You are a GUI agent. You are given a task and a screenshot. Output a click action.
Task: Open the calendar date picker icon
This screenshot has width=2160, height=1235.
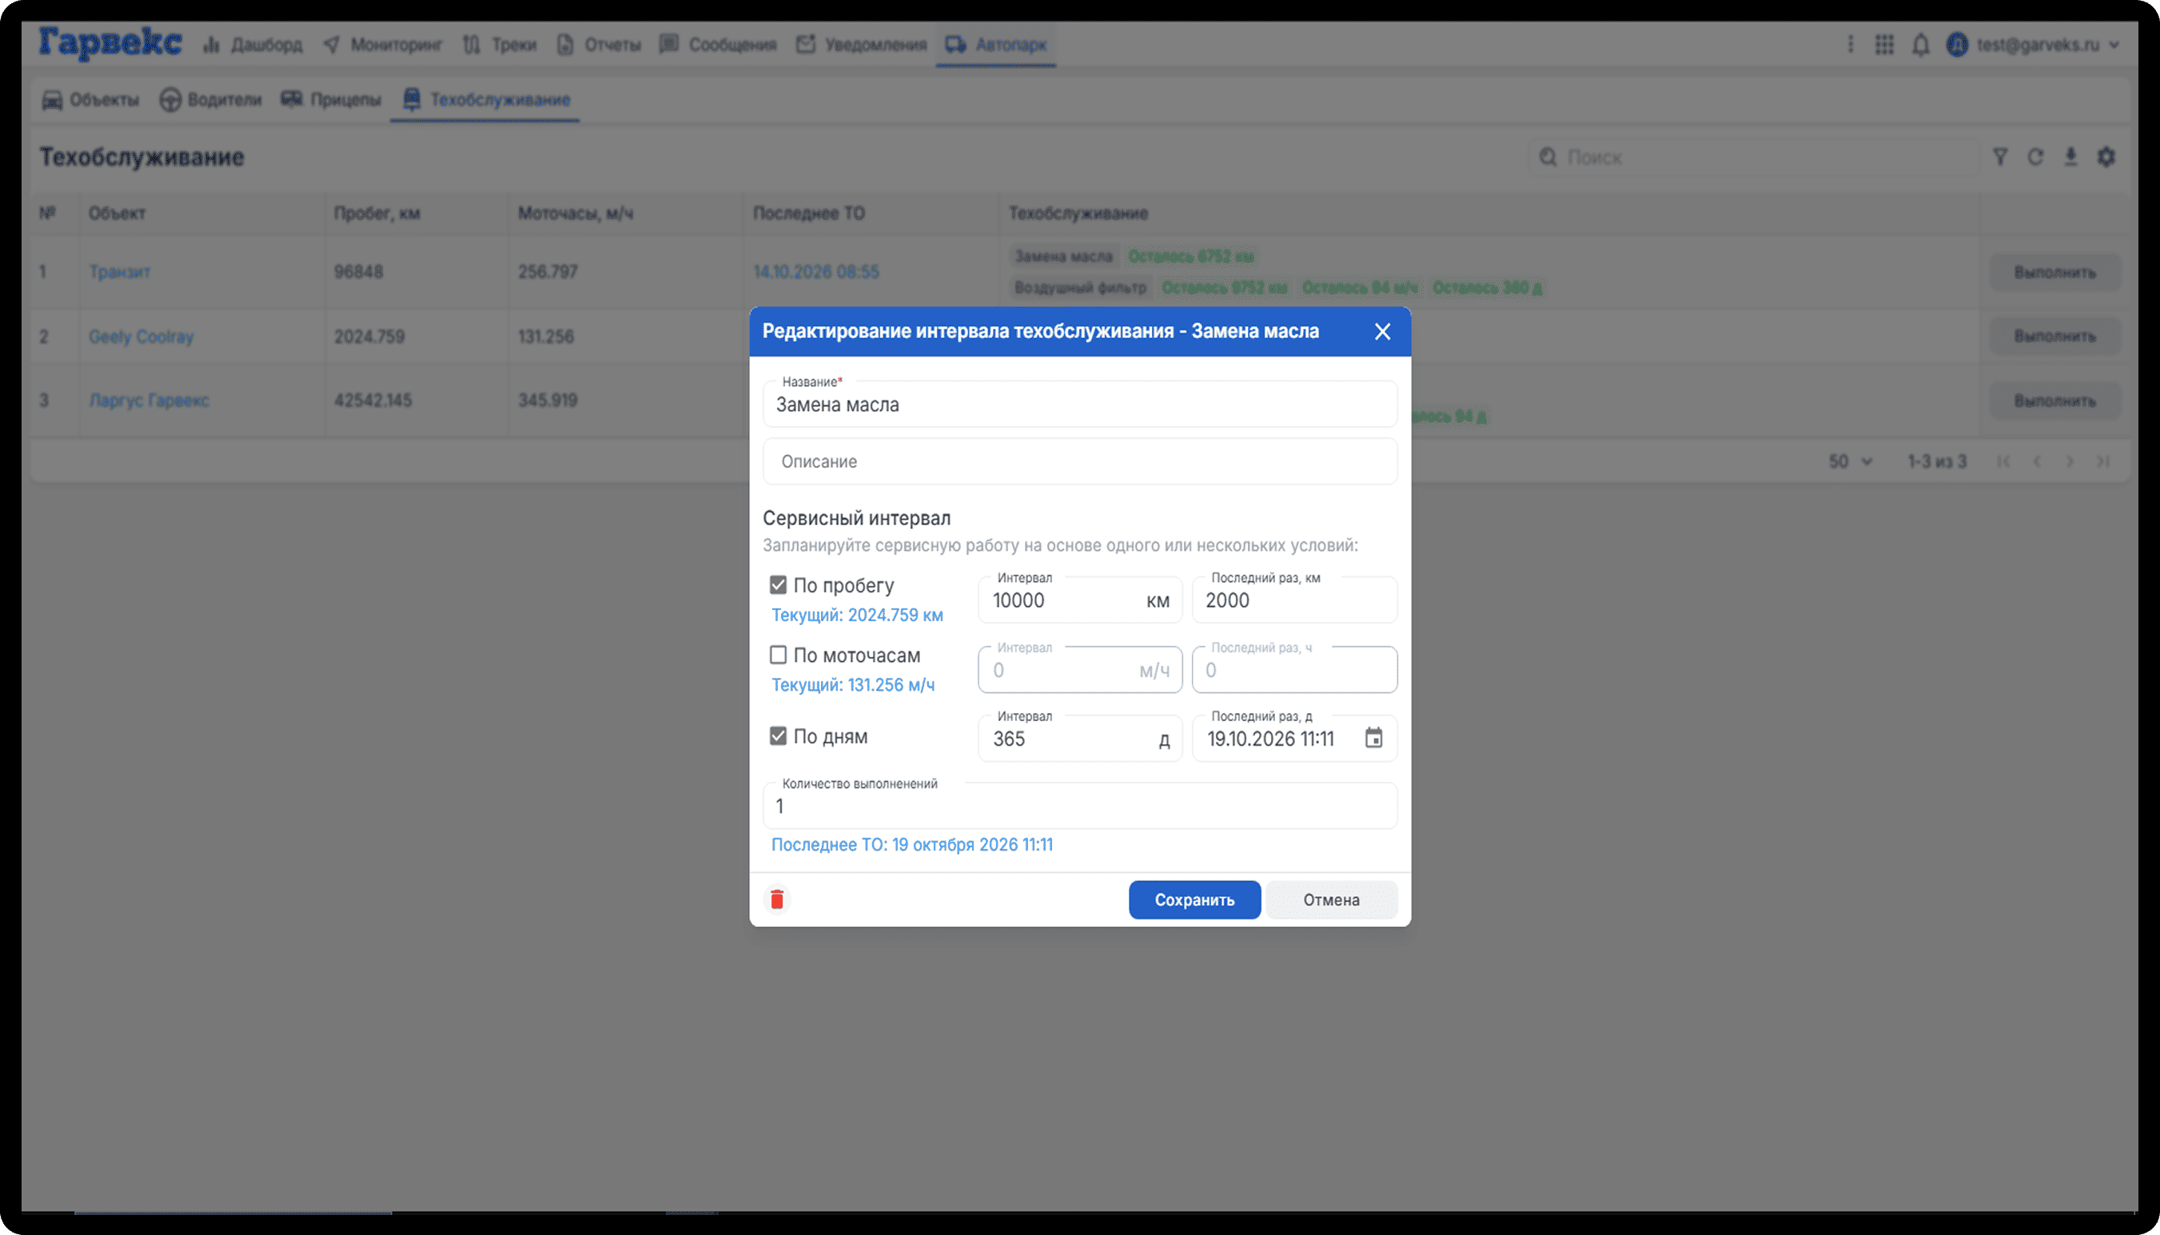tap(1373, 738)
